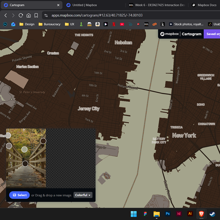The width and height of the screenshot is (220, 220).
Task: Open the Netflix bookmark icon
Action: pyautogui.click(x=114, y=24)
